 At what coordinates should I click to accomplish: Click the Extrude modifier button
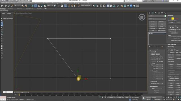(153, 24)
